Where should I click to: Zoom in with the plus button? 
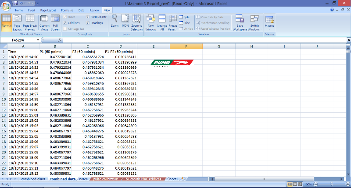pyautogui.click(x=348, y=184)
